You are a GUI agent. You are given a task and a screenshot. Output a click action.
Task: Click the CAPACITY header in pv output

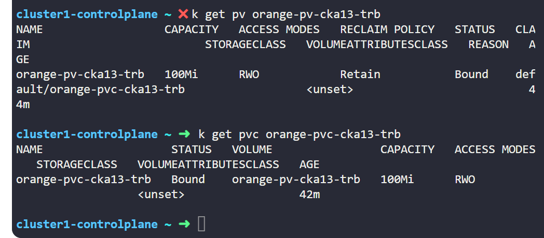click(192, 29)
